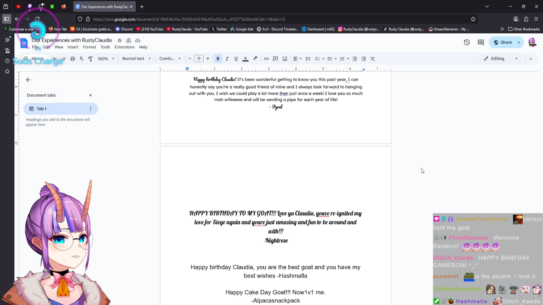The height and width of the screenshot is (305, 543).
Task: Open text color picker
Action: tap(245, 59)
